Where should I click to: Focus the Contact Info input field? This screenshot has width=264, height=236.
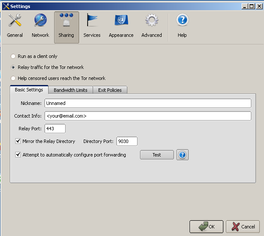point(148,116)
